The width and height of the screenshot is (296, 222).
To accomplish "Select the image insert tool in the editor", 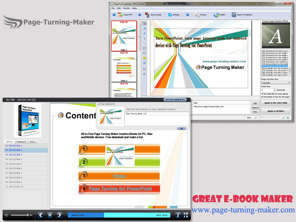I will (x=144, y=63).
